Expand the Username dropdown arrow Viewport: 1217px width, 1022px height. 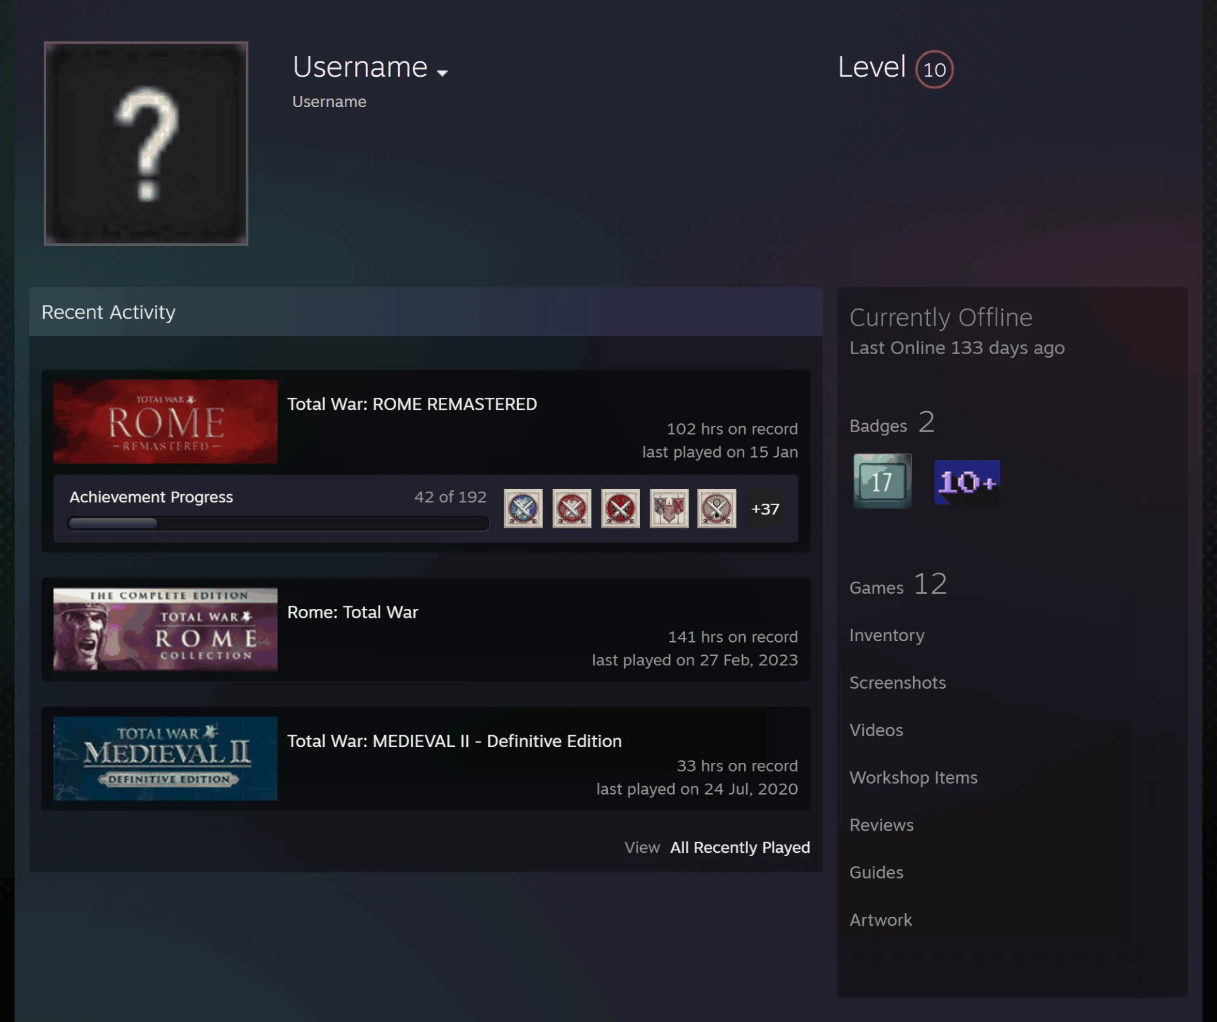(442, 73)
